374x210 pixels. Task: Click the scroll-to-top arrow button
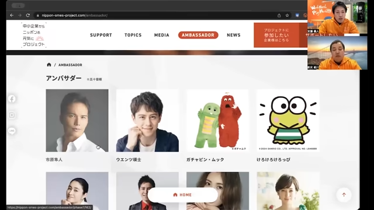pos(344,195)
